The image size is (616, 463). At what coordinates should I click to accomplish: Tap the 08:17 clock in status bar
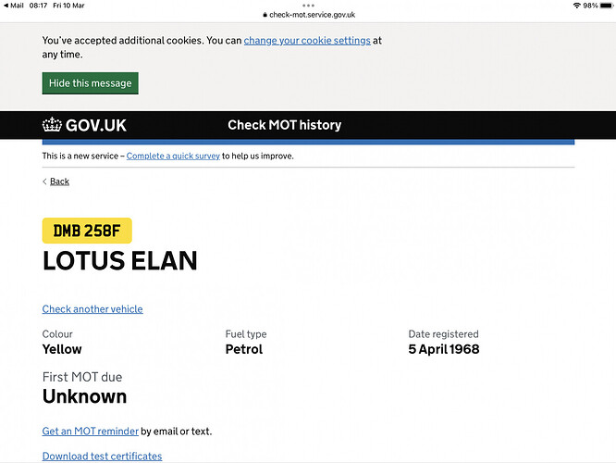[39, 6]
